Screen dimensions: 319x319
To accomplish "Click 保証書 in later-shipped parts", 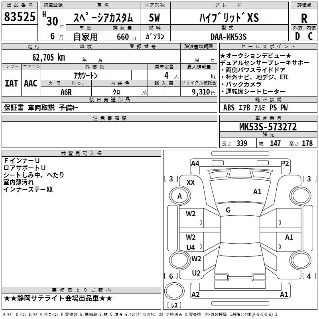I will pyautogui.click(x=14, y=108).
